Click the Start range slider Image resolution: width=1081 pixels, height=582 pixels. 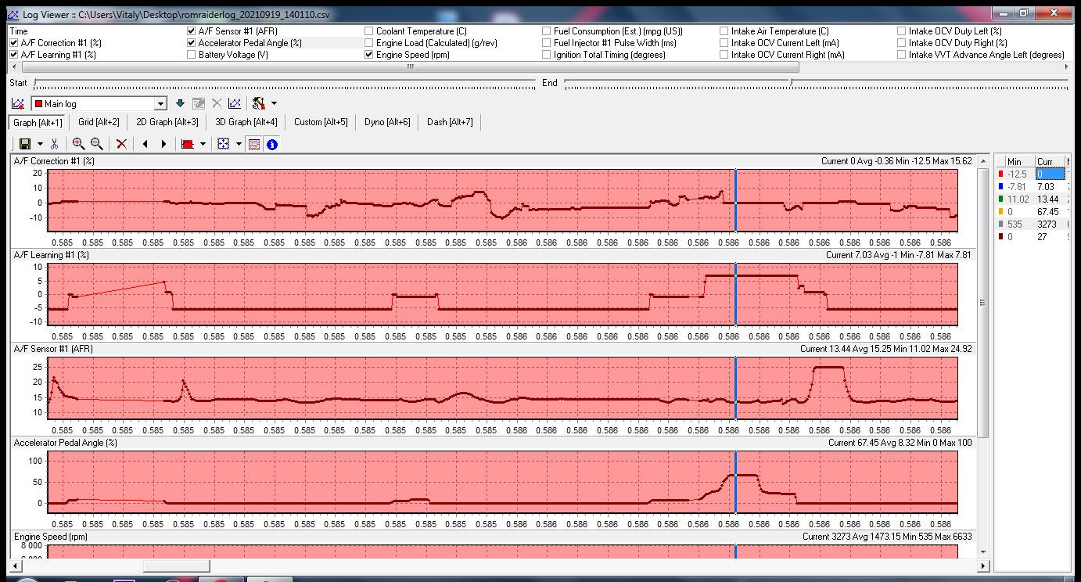pos(286,82)
